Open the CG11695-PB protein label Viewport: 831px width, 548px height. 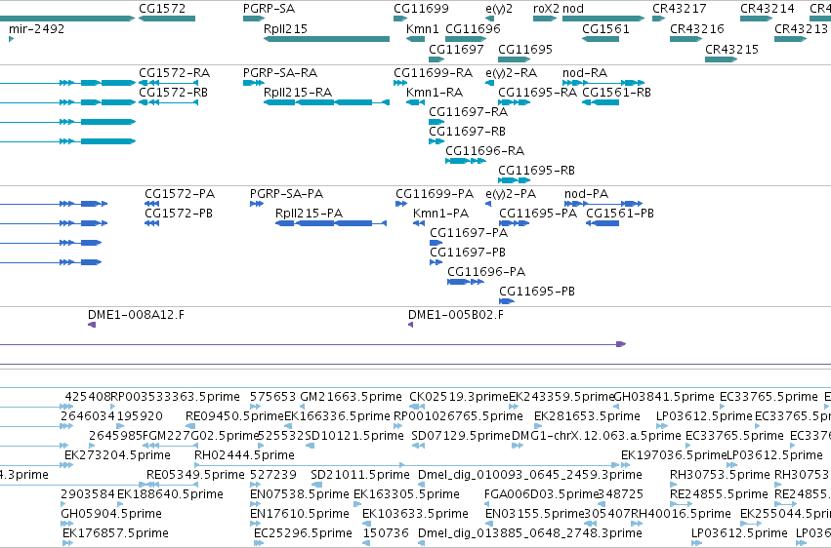pyautogui.click(x=537, y=291)
